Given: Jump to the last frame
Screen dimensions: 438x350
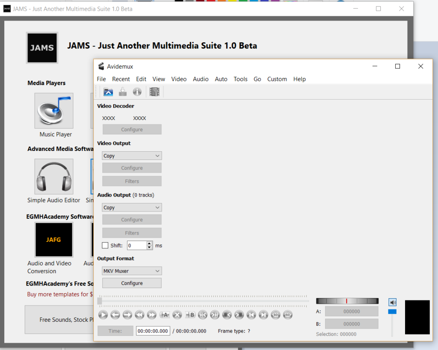Looking at the screenshot, I should [x=263, y=315].
